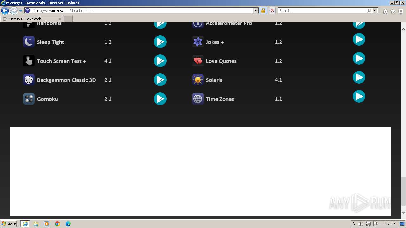
Task: Open File Explorer from the taskbar
Action: click(x=36, y=224)
